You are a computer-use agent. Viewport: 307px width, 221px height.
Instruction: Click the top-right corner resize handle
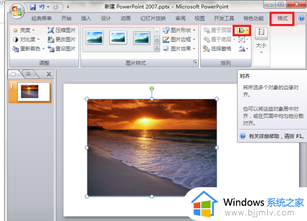coord(217,99)
